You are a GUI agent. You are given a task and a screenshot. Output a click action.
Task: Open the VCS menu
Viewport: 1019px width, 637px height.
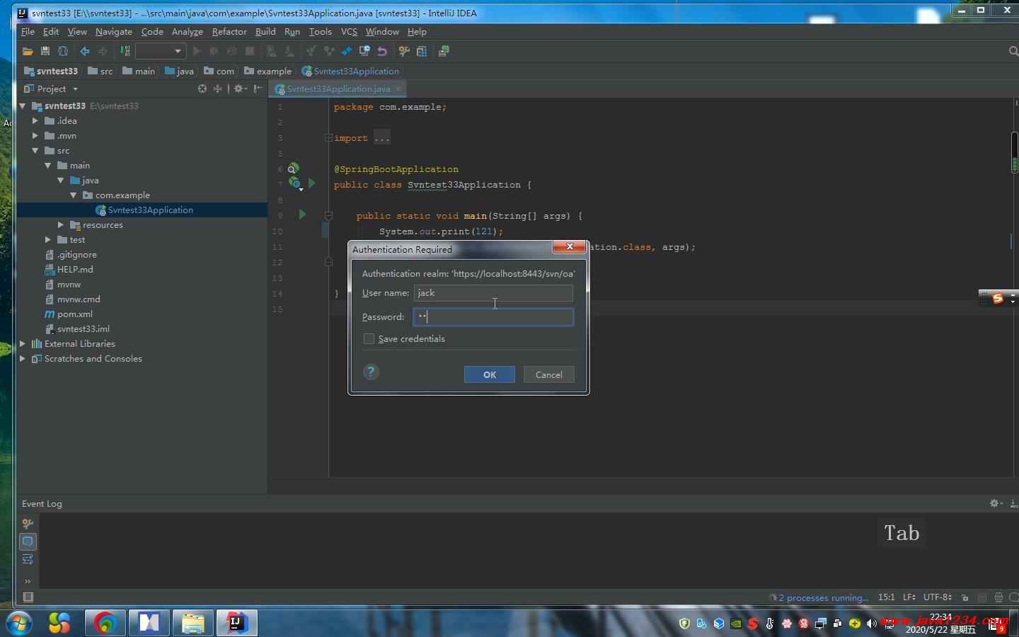349,32
